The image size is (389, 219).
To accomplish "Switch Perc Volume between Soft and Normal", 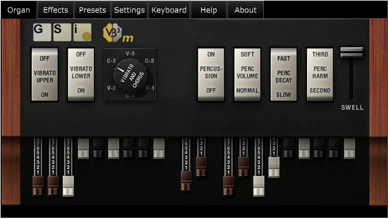I will (247, 75).
